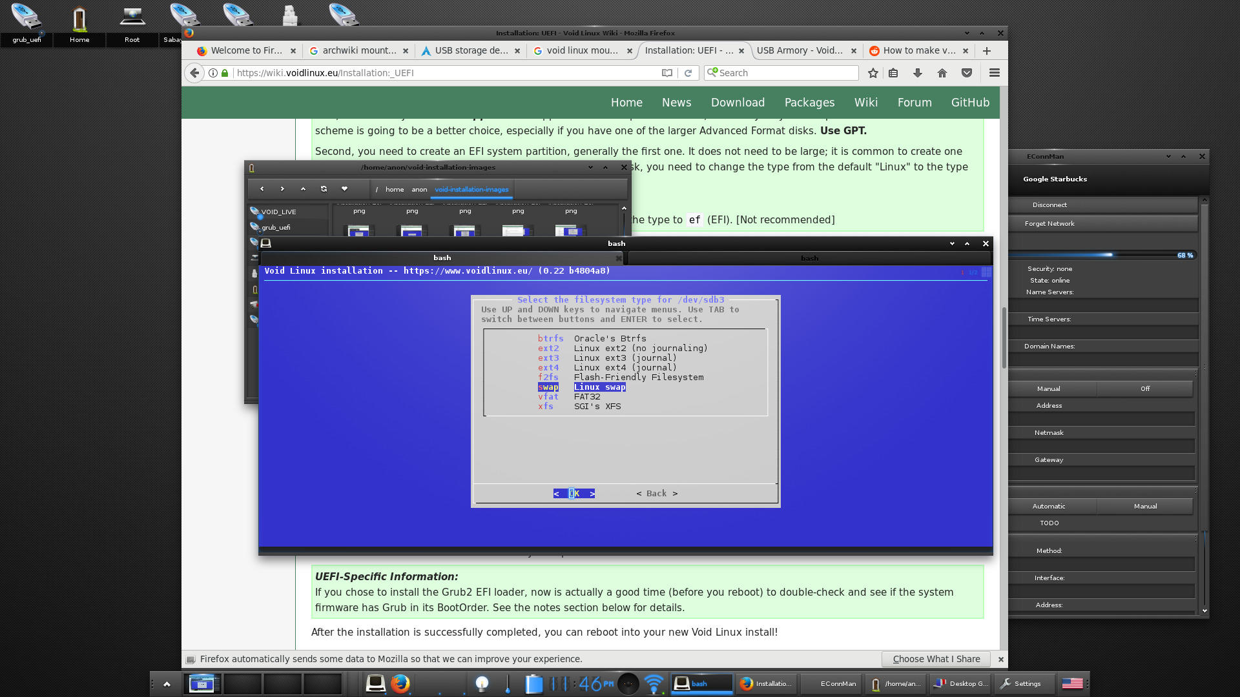Viewport: 1240px width, 697px height.
Task: Go up one directory in file manager
Action: [303, 189]
